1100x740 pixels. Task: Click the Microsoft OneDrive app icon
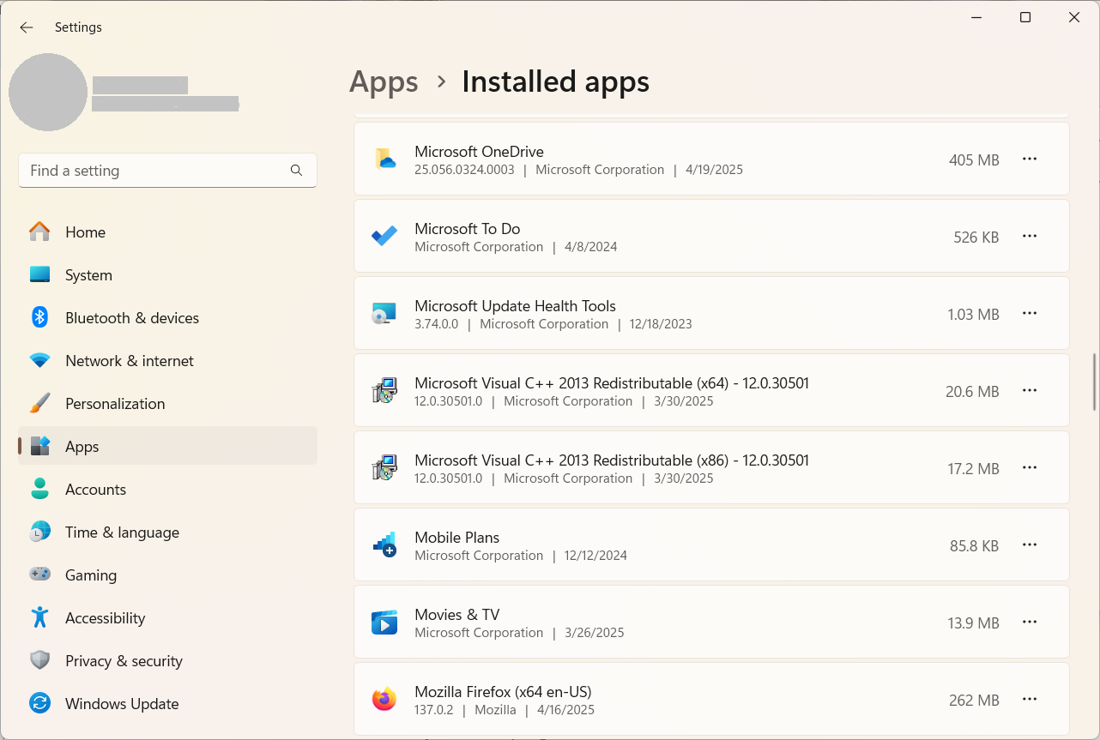tap(384, 159)
